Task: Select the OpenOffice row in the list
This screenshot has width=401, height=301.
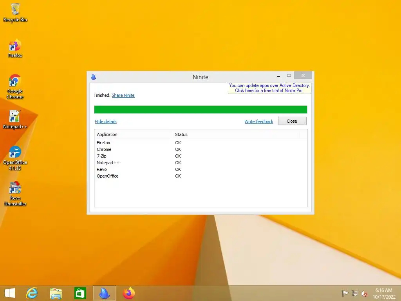Action: click(200, 176)
